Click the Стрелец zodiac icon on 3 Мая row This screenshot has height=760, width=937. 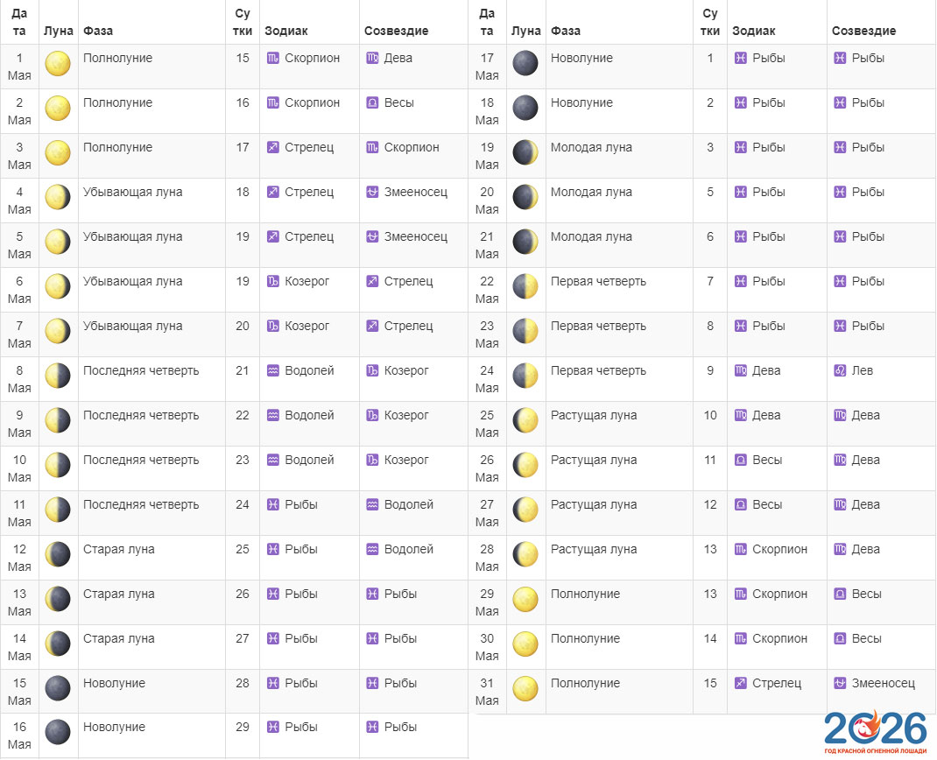(272, 147)
